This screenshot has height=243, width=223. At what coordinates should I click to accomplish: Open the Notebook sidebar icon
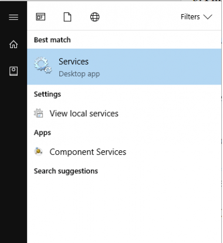(13, 71)
